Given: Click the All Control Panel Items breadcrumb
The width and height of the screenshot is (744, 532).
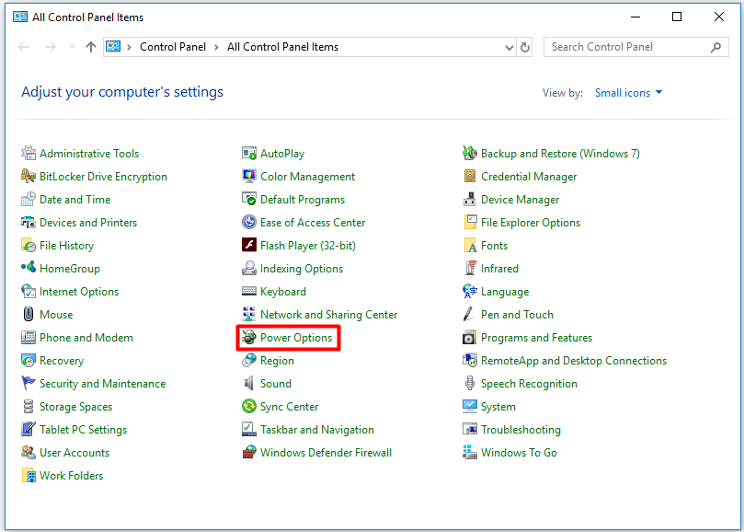Looking at the screenshot, I should tap(283, 47).
